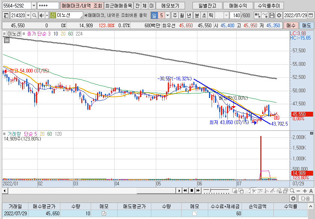The height and width of the screenshot is (219, 315).
Task: Expand dropdown arrow beside speaker icon
Action: pyautogui.click(x=47, y=15)
